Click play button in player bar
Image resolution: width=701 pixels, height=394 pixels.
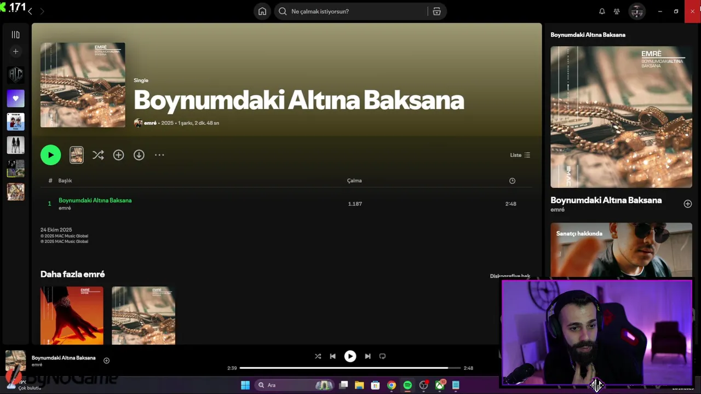(x=350, y=356)
